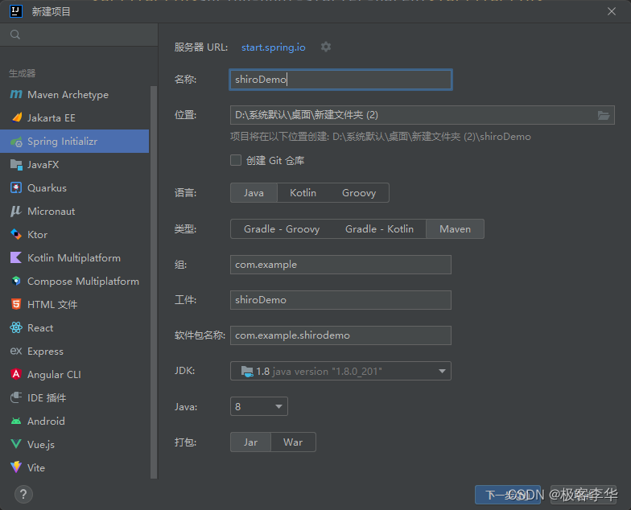Select HTML 文件 generator entry
The height and width of the screenshot is (510, 631).
[x=74, y=304]
